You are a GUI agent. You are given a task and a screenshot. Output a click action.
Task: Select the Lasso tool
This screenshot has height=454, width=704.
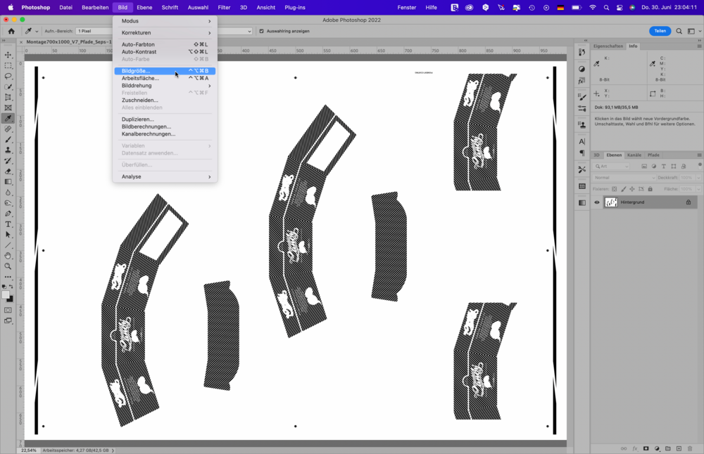(8, 76)
